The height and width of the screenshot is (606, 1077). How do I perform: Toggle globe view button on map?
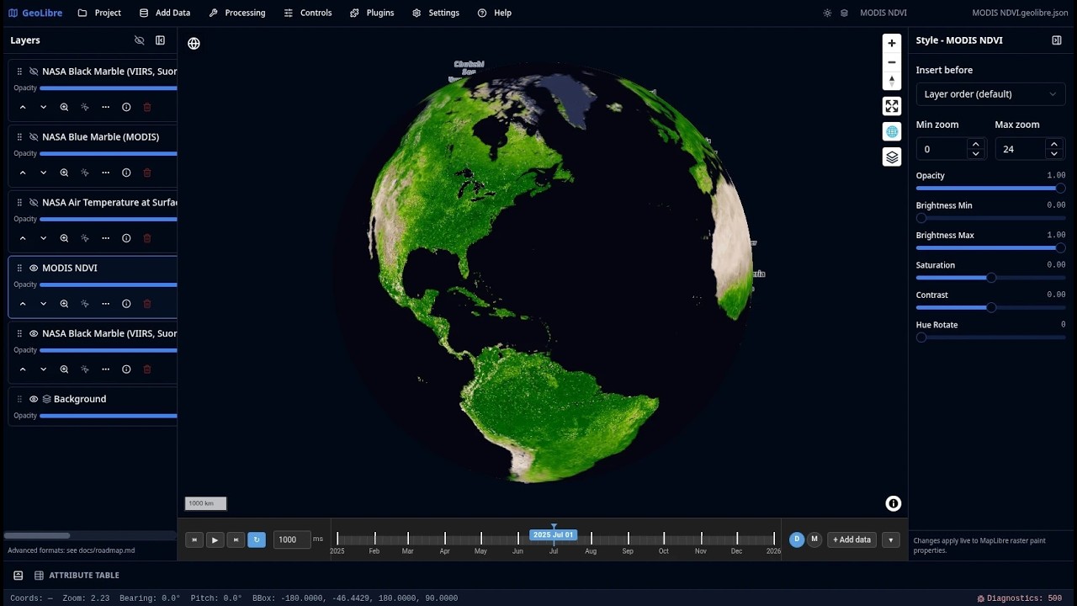[892, 131]
